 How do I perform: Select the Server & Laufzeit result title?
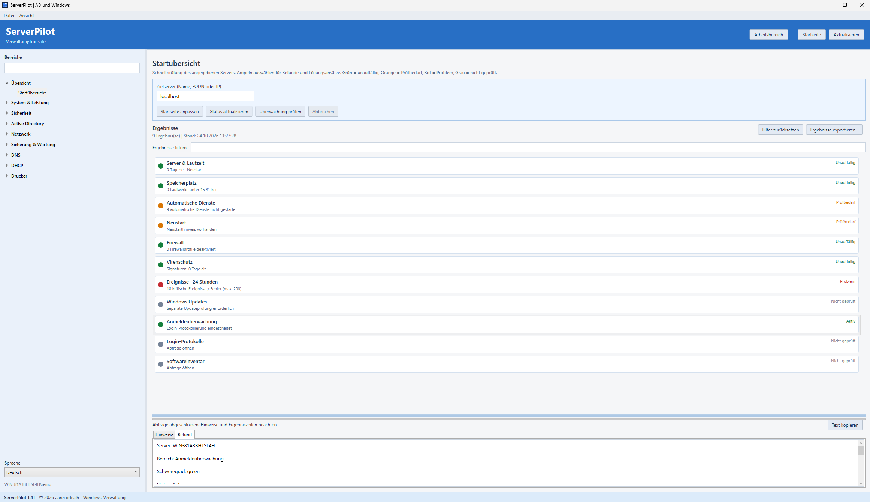click(185, 163)
